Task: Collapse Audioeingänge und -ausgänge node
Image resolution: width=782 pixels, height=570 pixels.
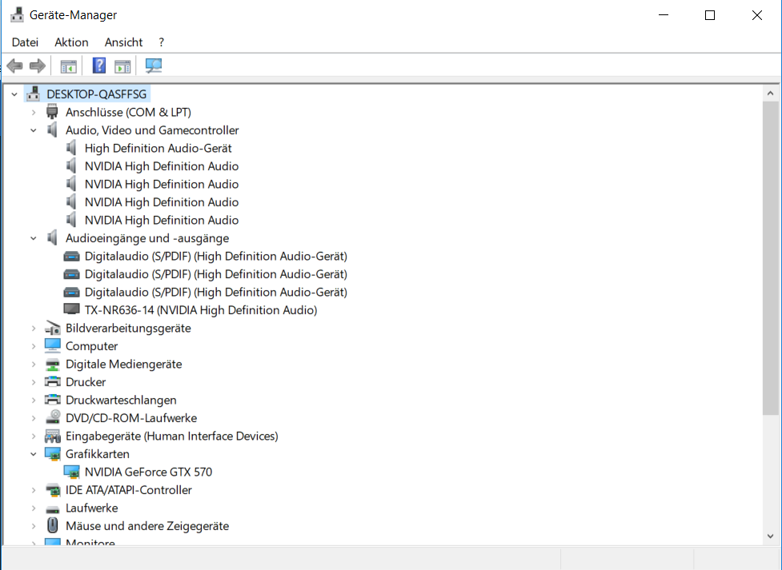Action: click(34, 238)
